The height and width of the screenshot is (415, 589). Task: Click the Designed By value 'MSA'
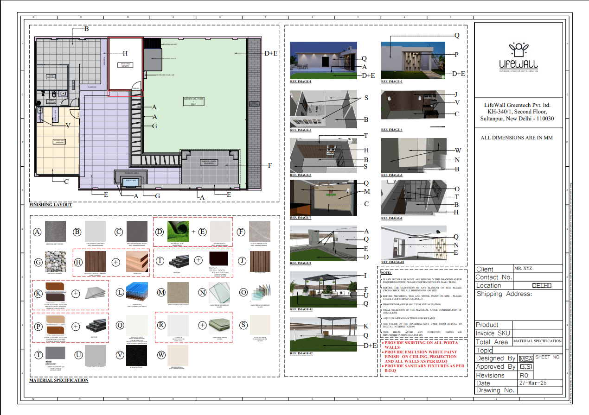[525, 358]
